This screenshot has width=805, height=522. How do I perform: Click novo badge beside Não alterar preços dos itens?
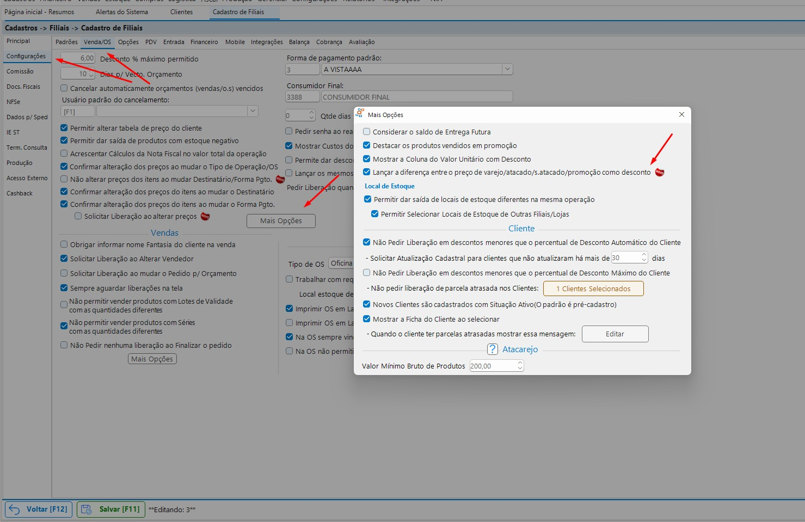[x=280, y=179]
